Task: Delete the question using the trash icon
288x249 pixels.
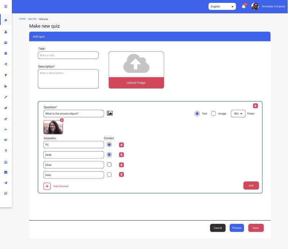Action: [x=255, y=105]
